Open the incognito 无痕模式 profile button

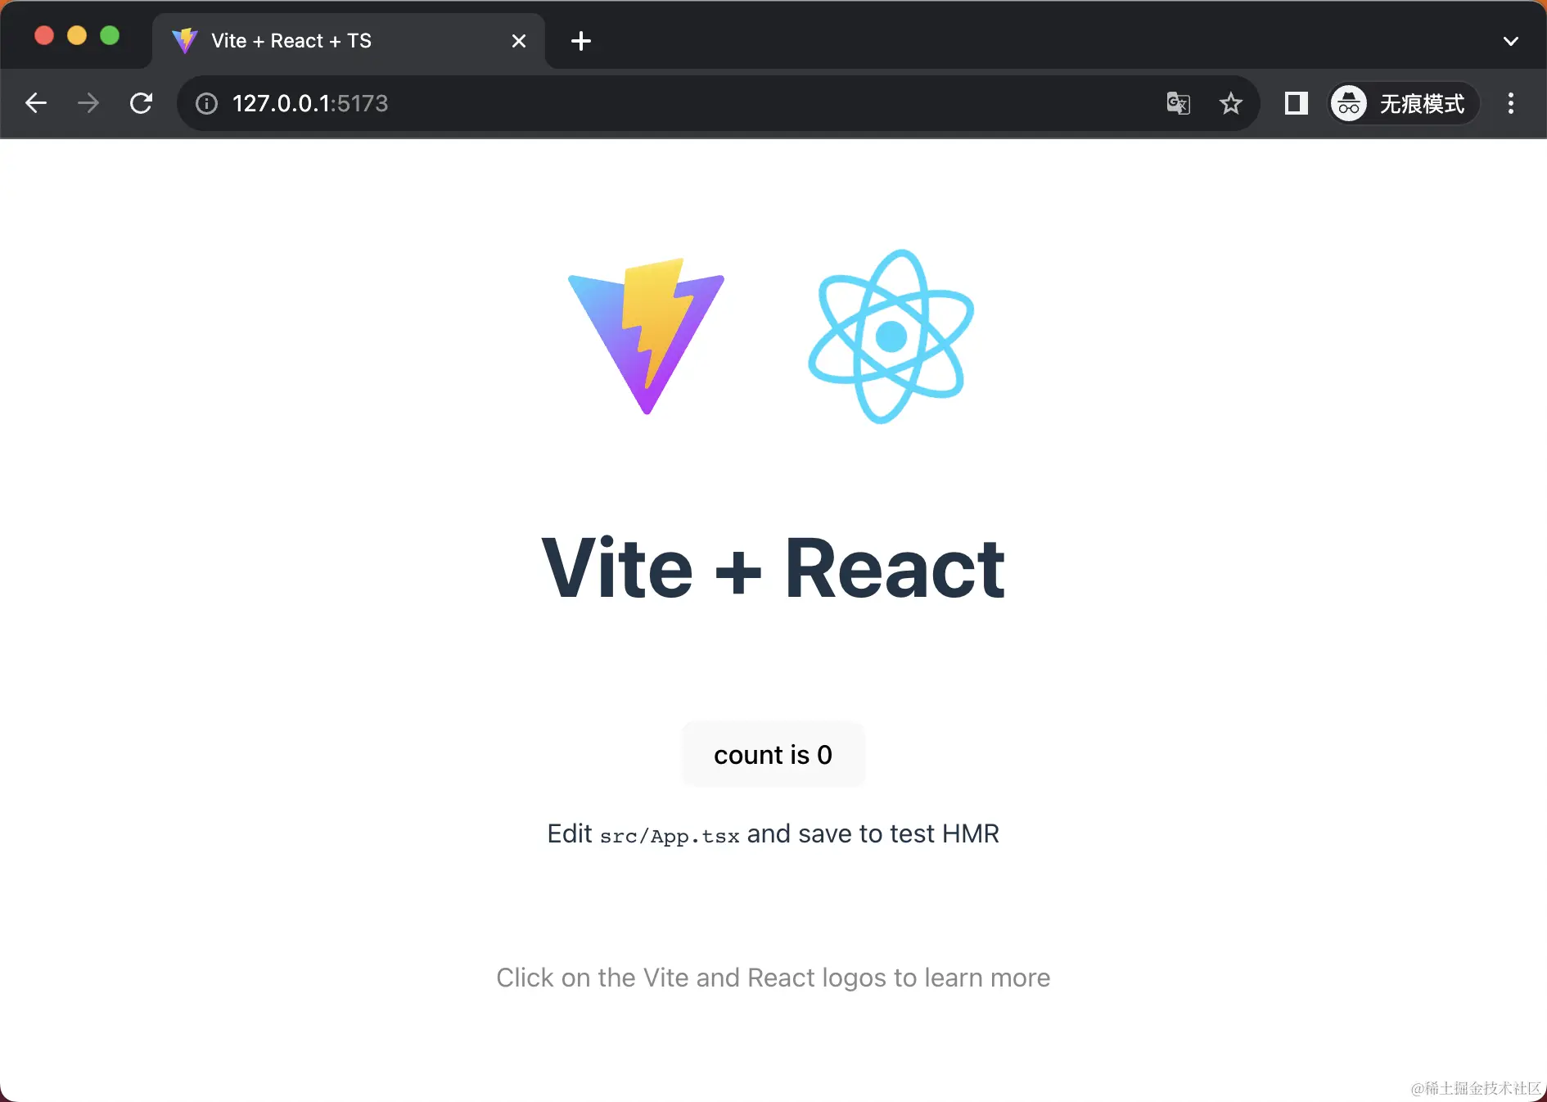pos(1402,103)
